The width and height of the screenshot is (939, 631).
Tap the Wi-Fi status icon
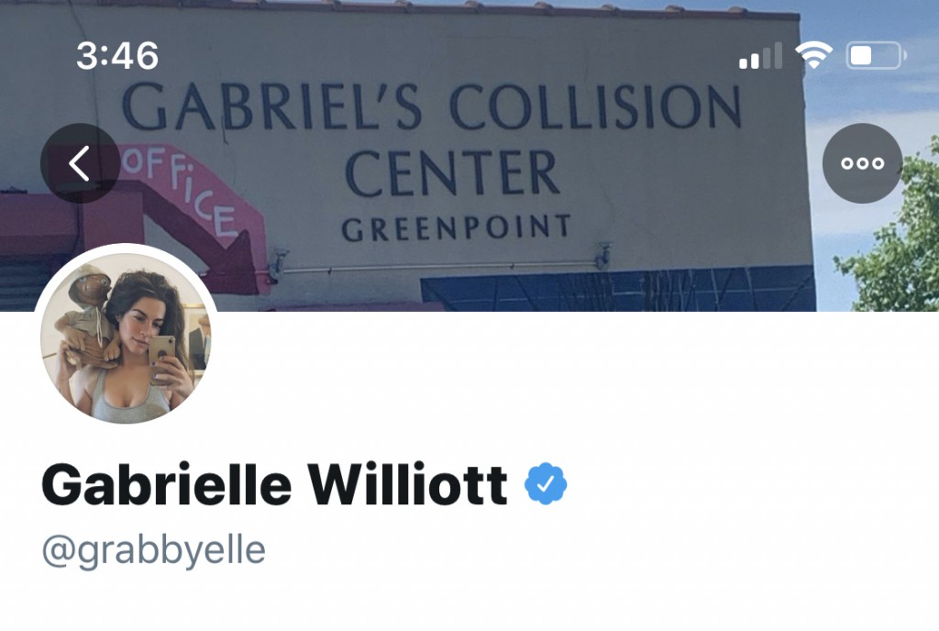tap(814, 56)
